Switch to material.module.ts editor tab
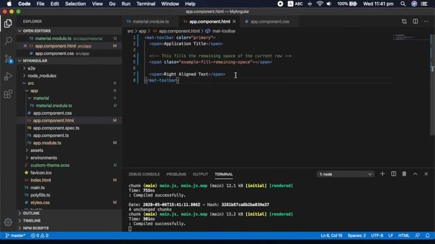This screenshot has height=244, width=435. coord(150,21)
